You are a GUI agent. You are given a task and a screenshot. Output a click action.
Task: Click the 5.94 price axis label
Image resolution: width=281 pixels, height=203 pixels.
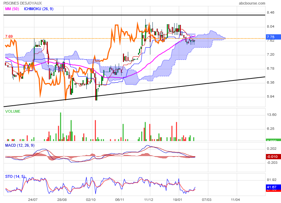point(270,97)
